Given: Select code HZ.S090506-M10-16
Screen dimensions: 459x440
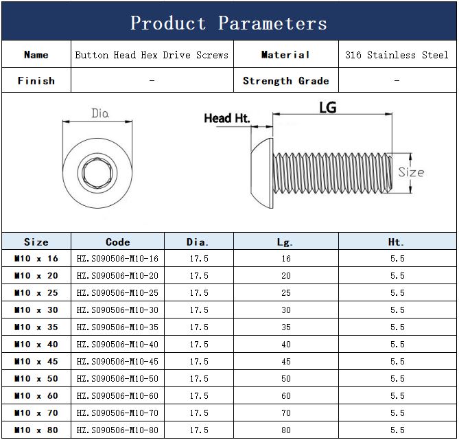Looking at the screenshot, I should point(118,259).
